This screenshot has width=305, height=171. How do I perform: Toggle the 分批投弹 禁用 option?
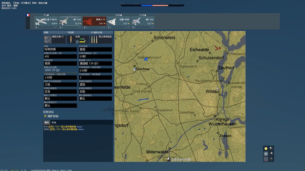click(60, 63)
